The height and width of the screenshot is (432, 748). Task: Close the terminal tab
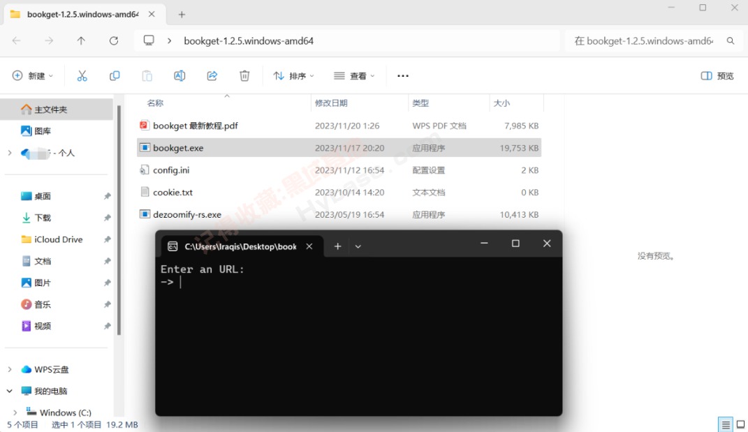[309, 246]
